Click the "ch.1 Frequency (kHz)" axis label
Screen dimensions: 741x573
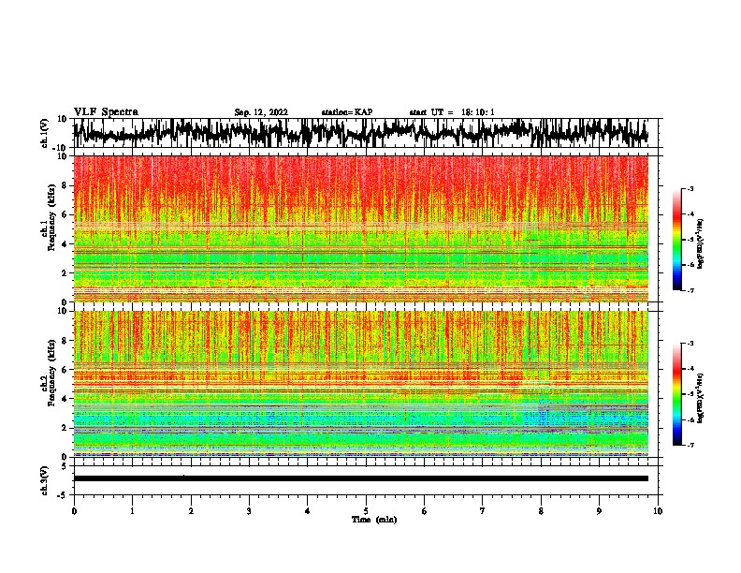tap(48, 217)
